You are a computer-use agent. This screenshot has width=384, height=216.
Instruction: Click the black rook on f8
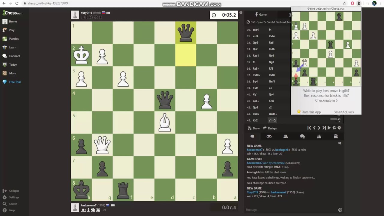123,190
